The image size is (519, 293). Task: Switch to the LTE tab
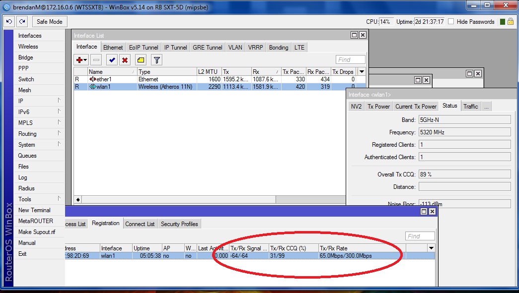[x=299, y=48]
